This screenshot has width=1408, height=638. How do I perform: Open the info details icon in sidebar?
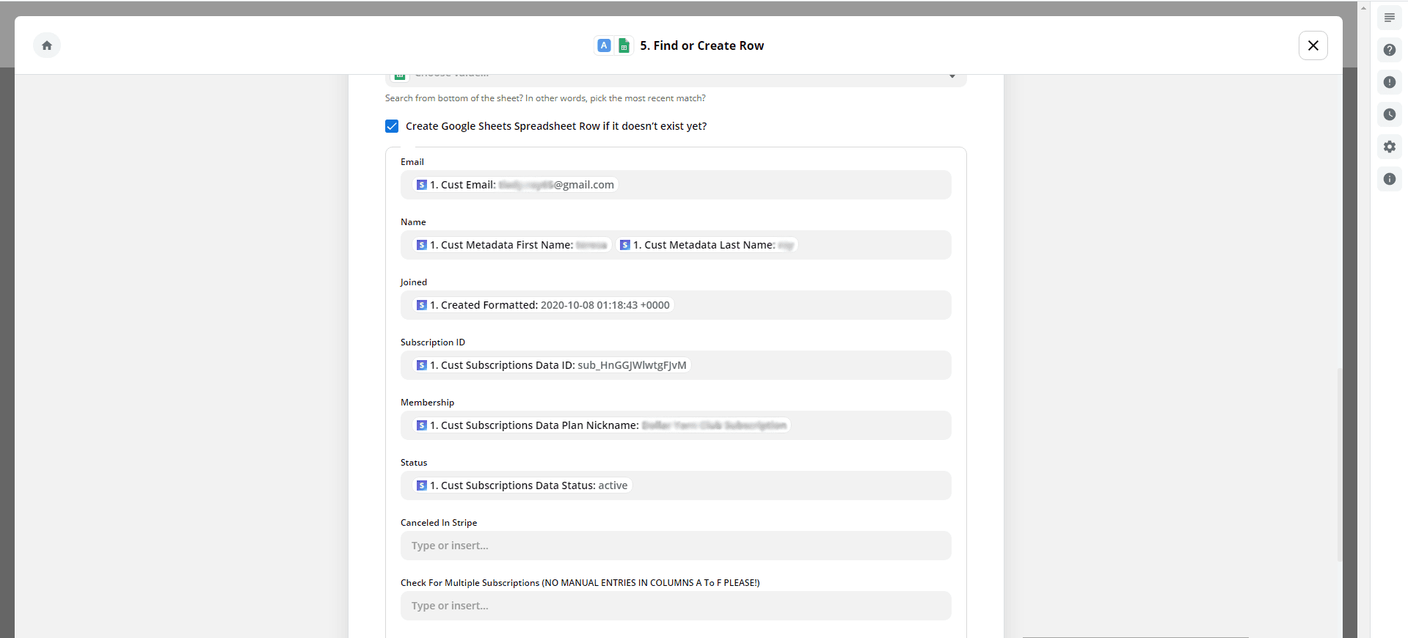pyautogui.click(x=1390, y=179)
